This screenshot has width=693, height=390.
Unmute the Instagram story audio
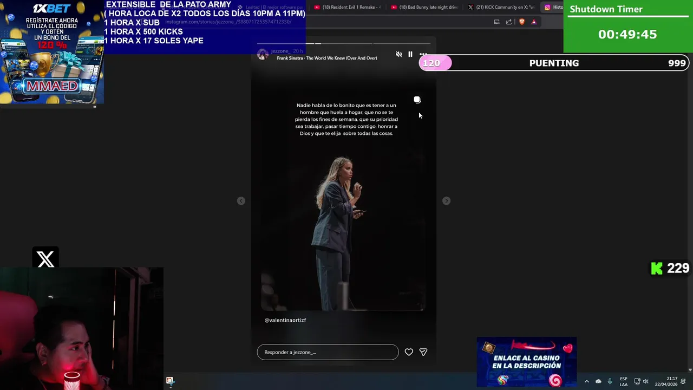click(398, 54)
